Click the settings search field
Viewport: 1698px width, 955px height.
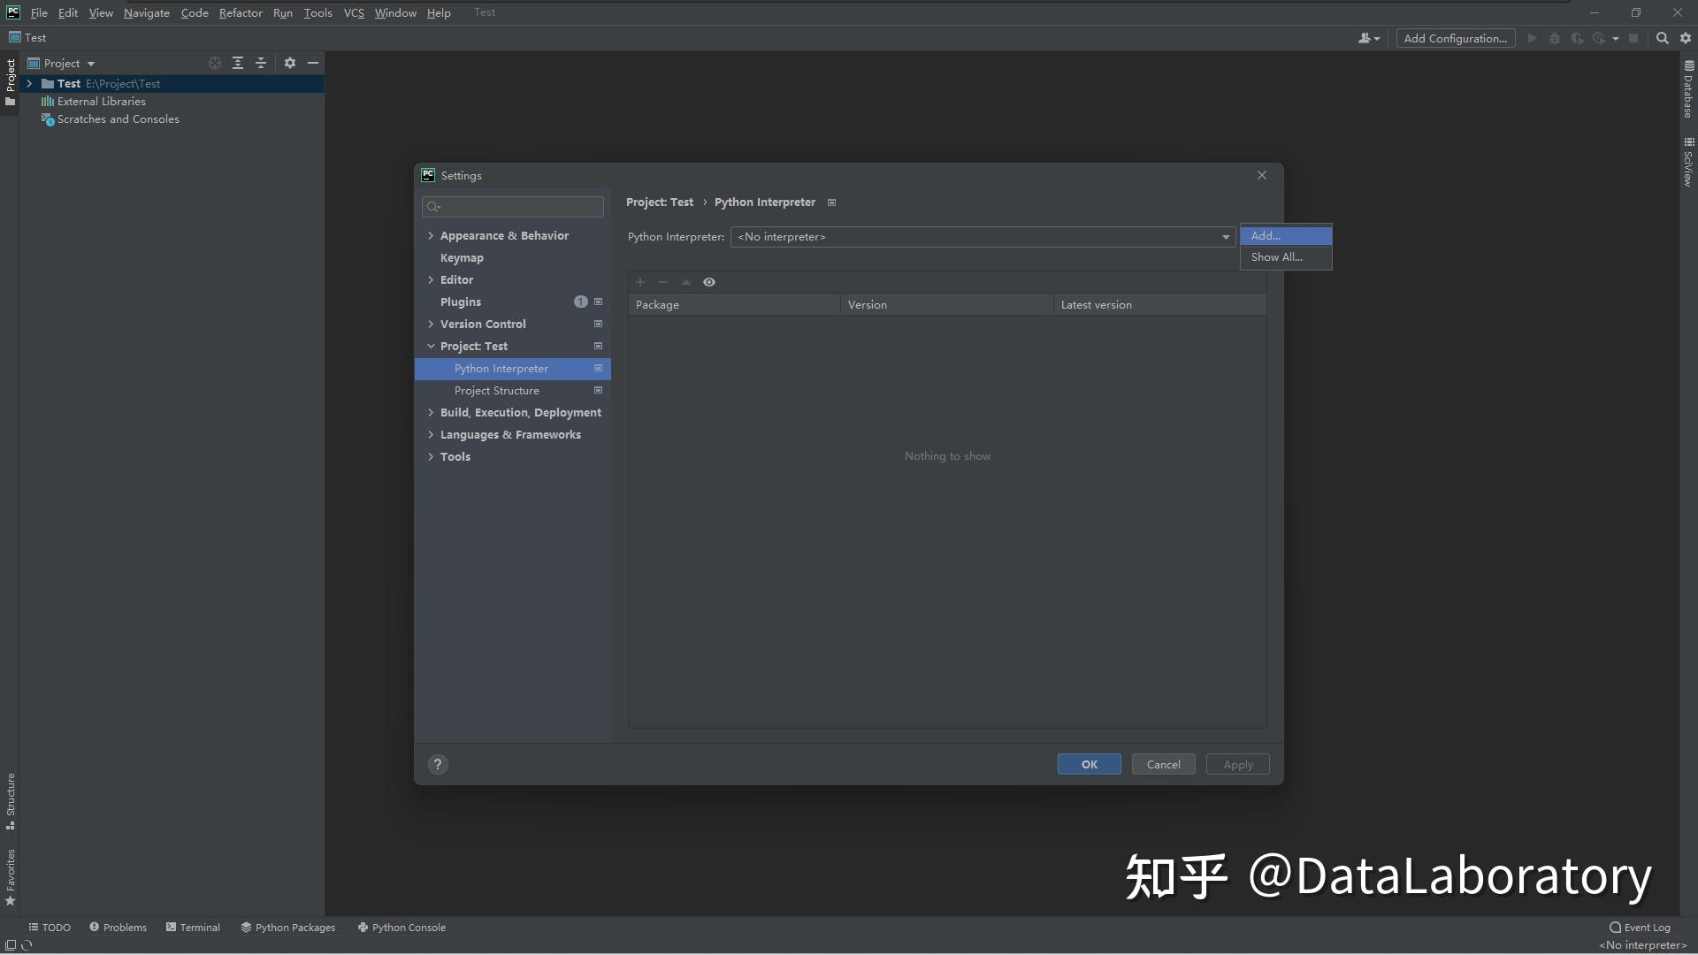(512, 207)
